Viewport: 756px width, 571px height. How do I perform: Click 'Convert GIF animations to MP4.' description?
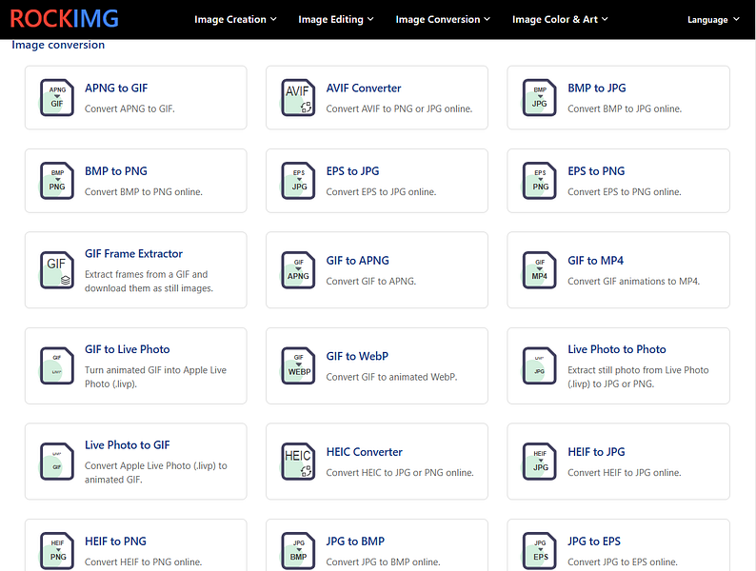pyautogui.click(x=633, y=281)
